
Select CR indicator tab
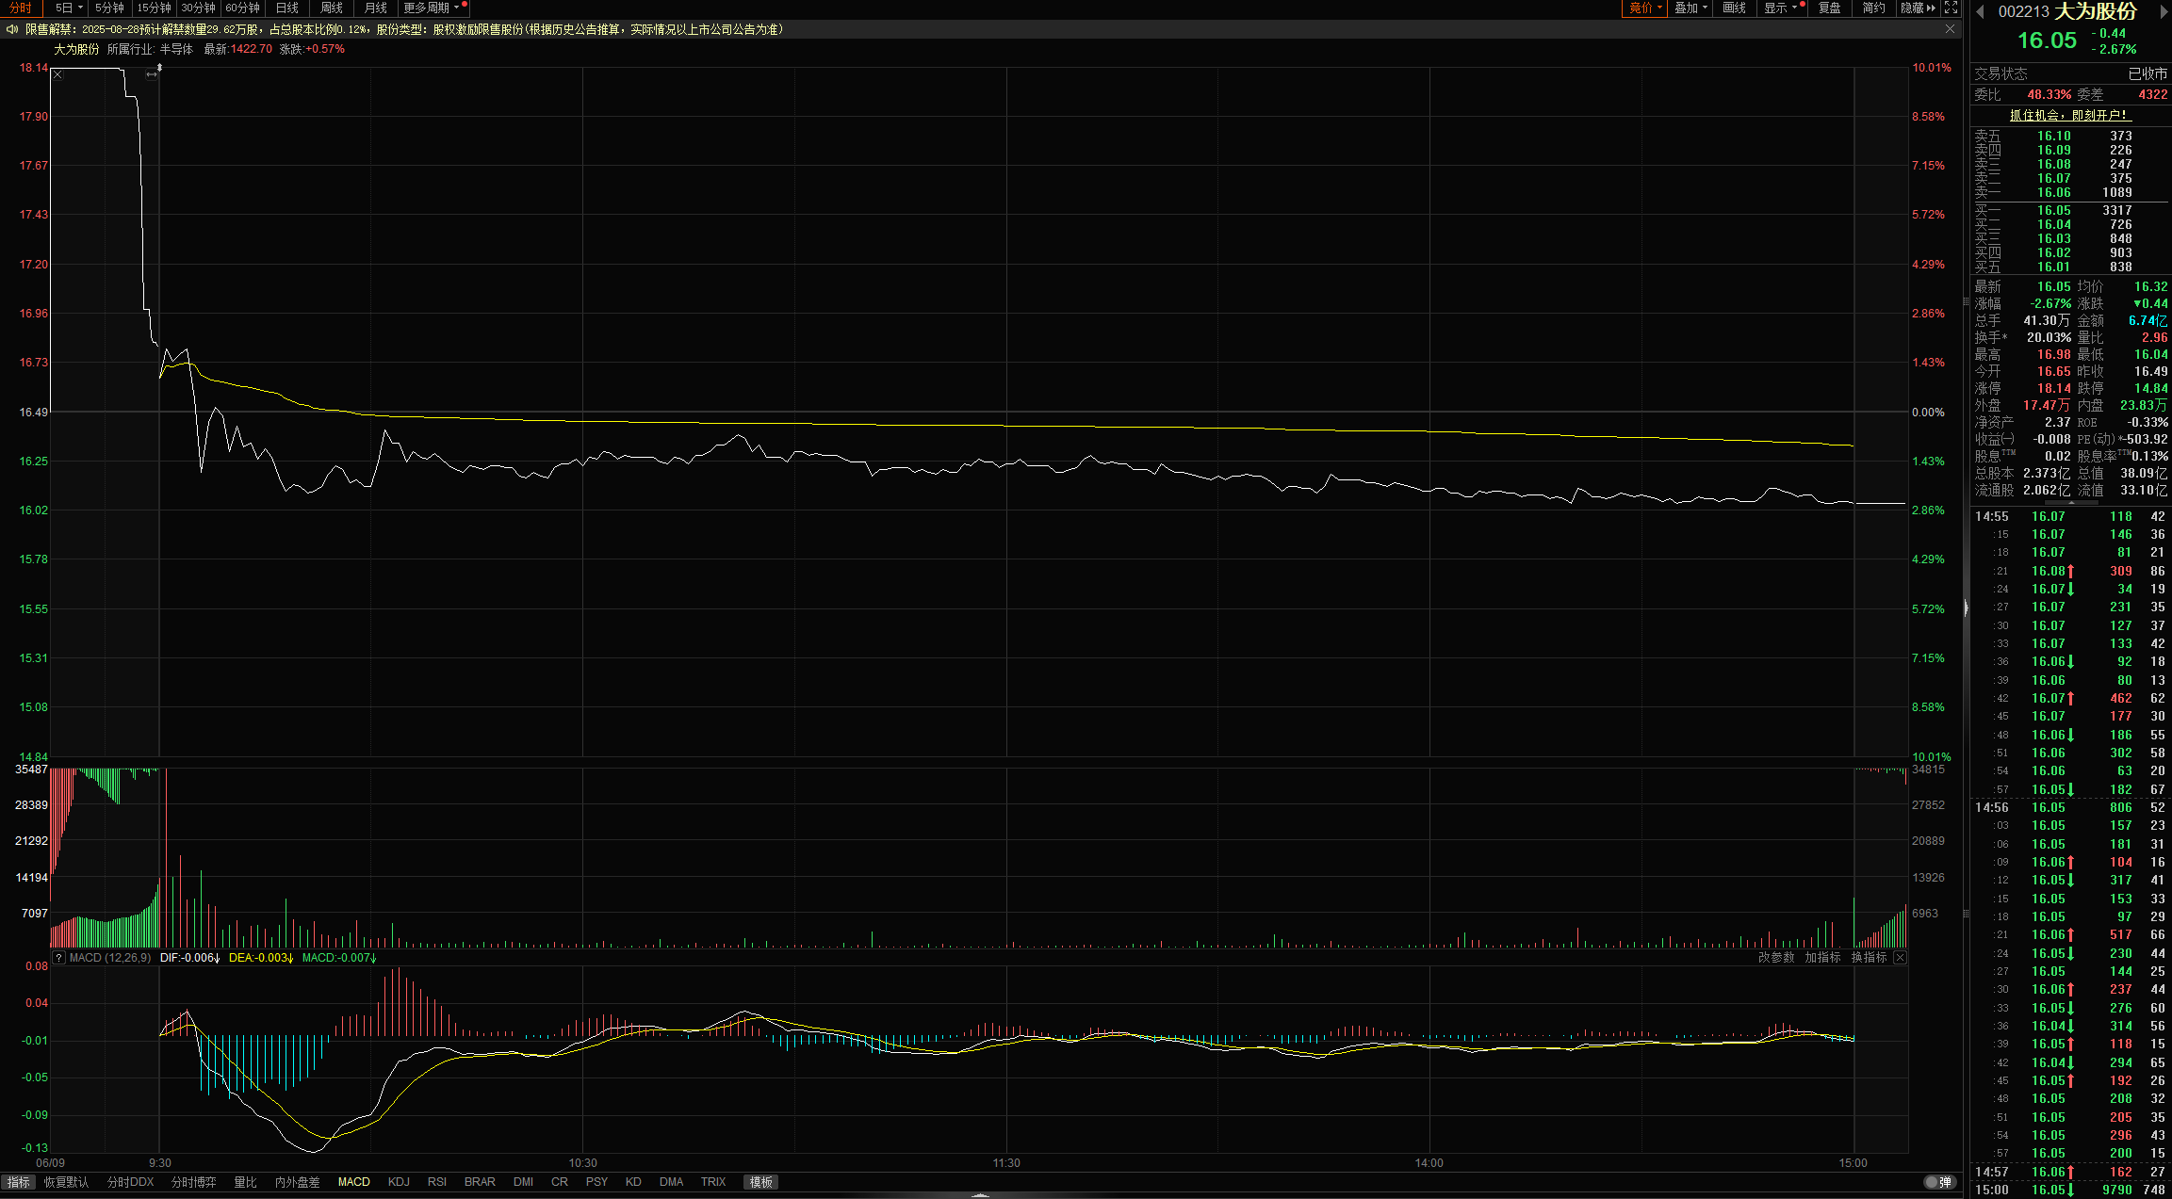click(x=560, y=1182)
